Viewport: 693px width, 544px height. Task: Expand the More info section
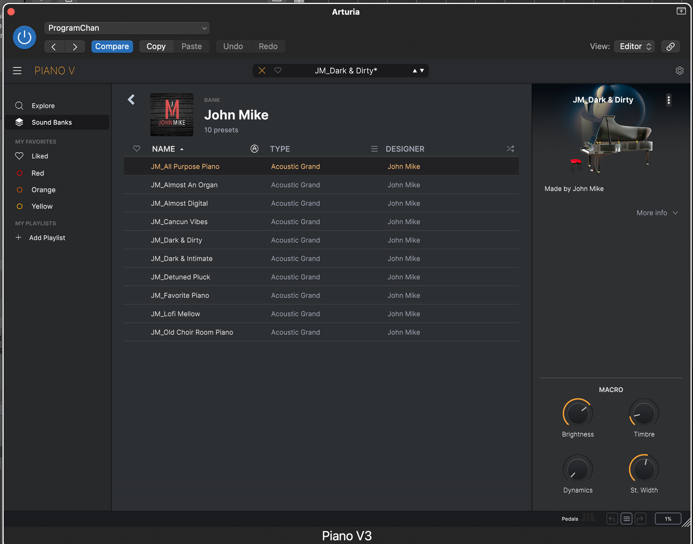[x=657, y=213]
